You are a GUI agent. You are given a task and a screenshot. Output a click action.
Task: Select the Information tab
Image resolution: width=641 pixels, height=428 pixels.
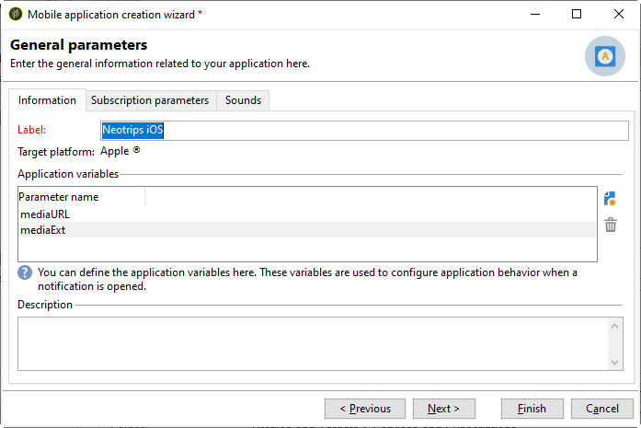pos(47,100)
